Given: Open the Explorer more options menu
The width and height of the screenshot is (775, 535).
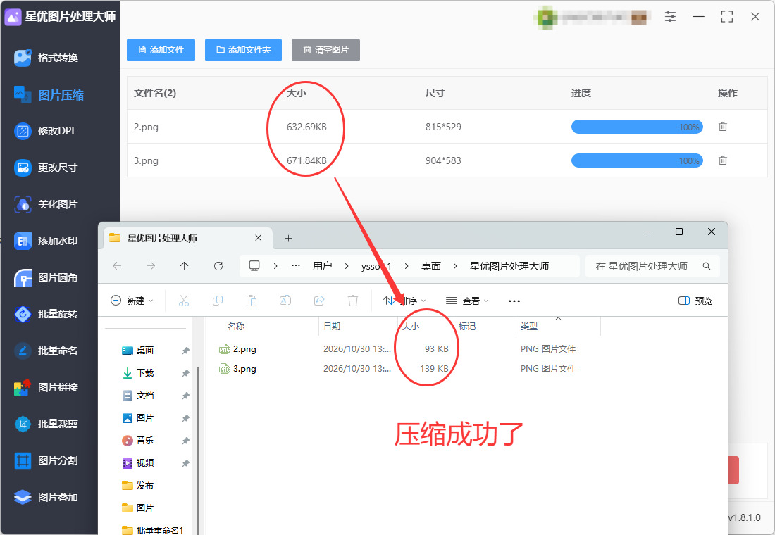Looking at the screenshot, I should click(x=514, y=301).
